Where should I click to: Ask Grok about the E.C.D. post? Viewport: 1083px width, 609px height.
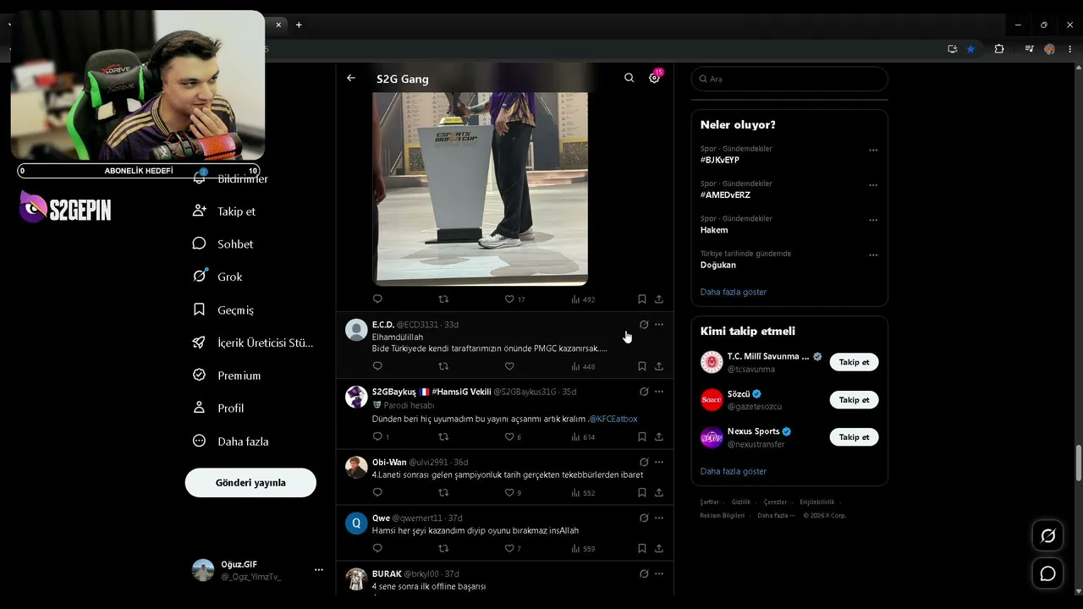tap(644, 325)
